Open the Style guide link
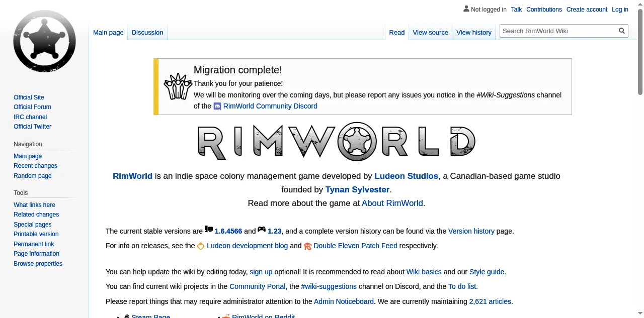 (x=487, y=272)
